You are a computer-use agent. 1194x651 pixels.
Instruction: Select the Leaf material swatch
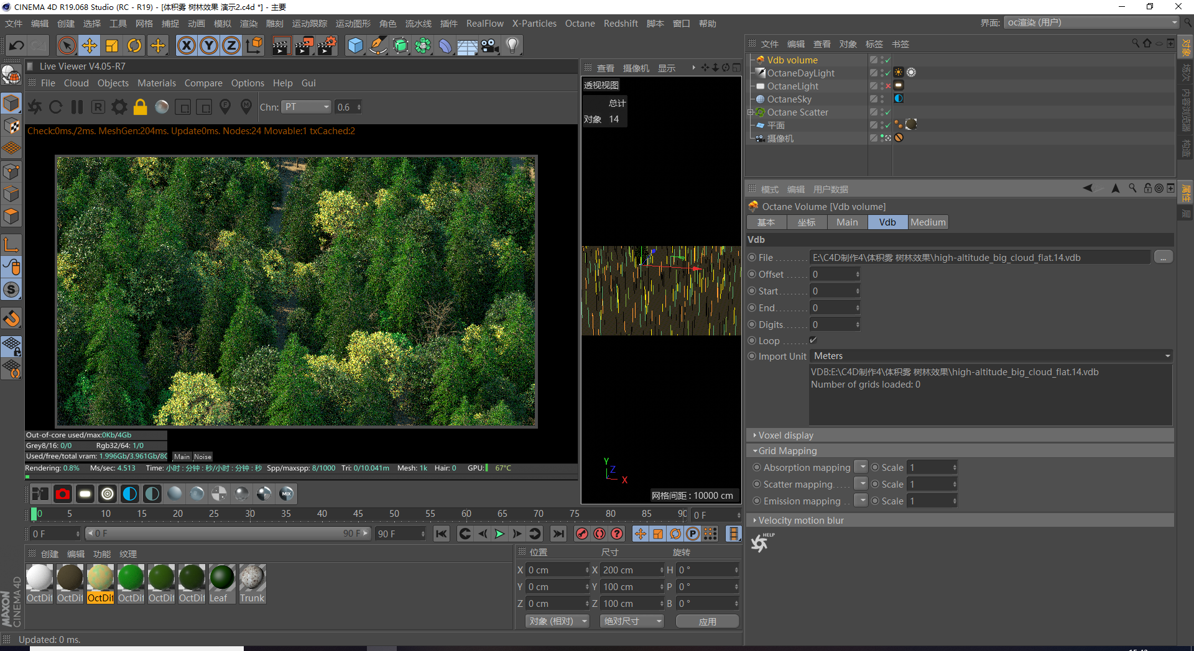coord(221,578)
